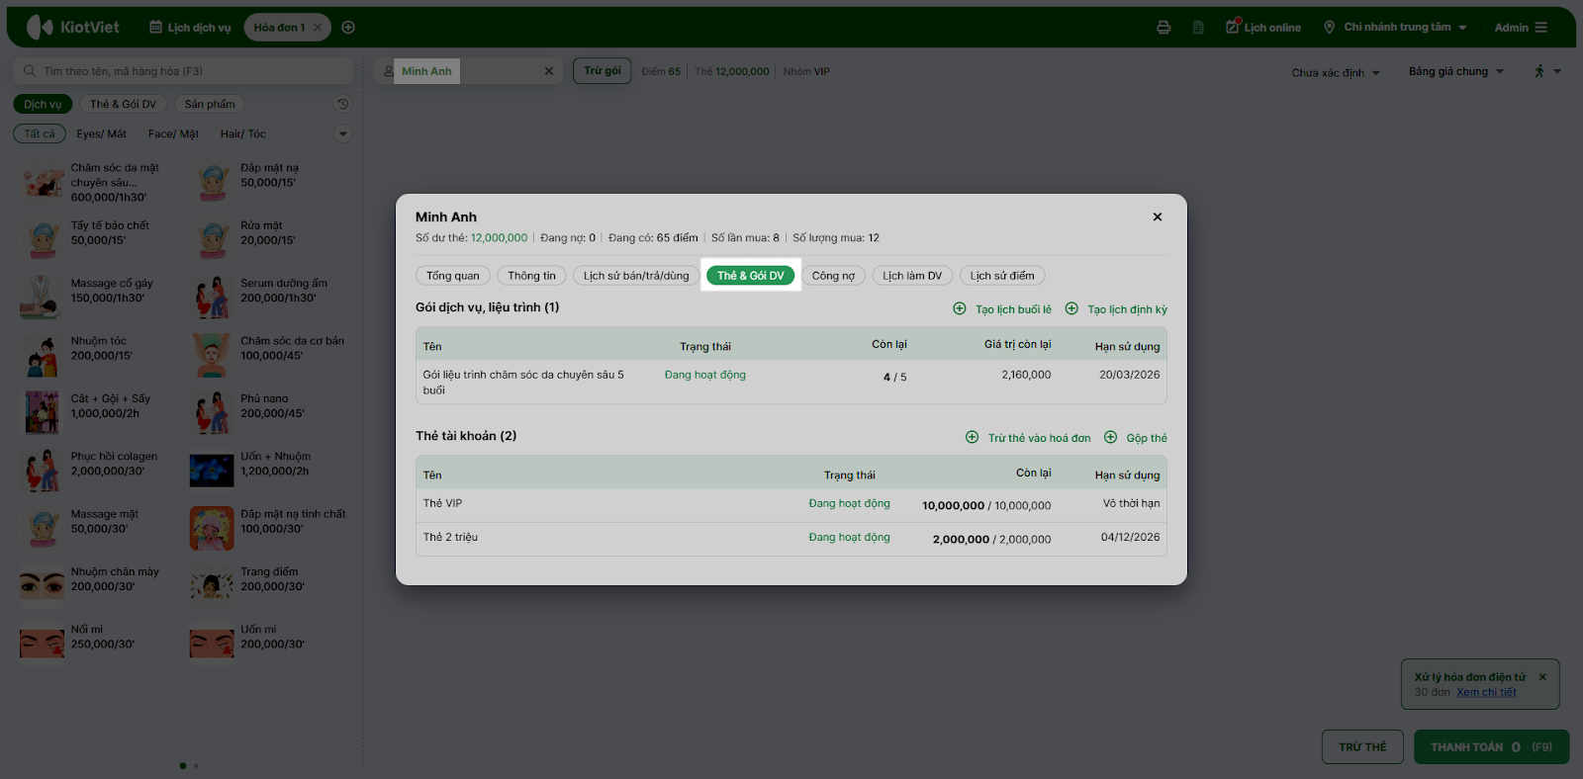Click the Trừ gói button
The image size is (1583, 779).
coord(603,71)
